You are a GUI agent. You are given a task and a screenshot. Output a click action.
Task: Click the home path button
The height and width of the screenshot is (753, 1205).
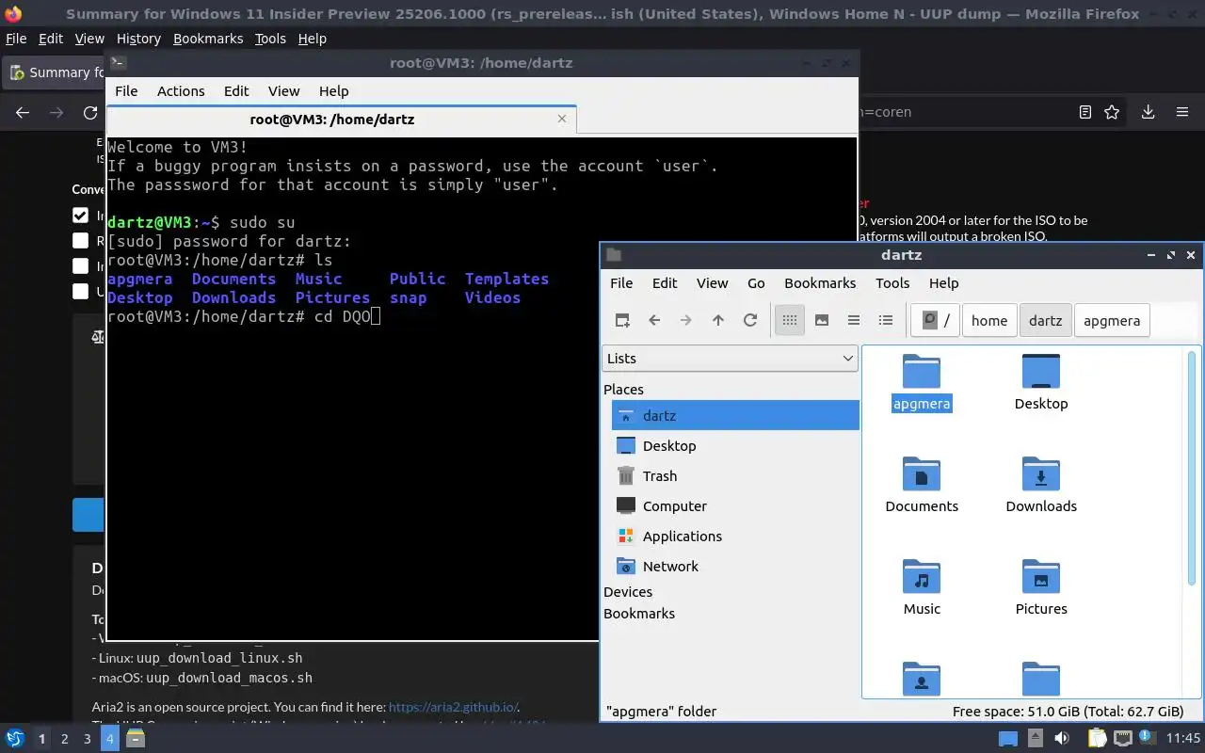point(989,320)
